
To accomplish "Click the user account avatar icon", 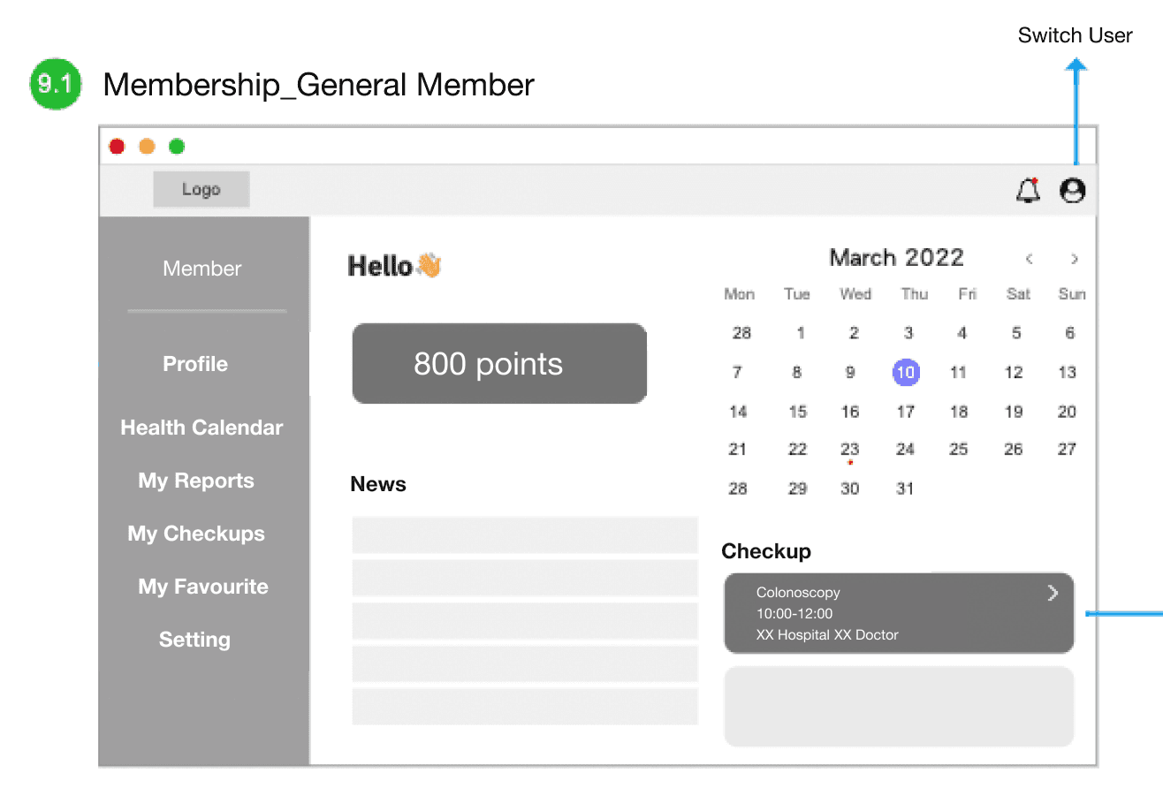I will 1072,190.
